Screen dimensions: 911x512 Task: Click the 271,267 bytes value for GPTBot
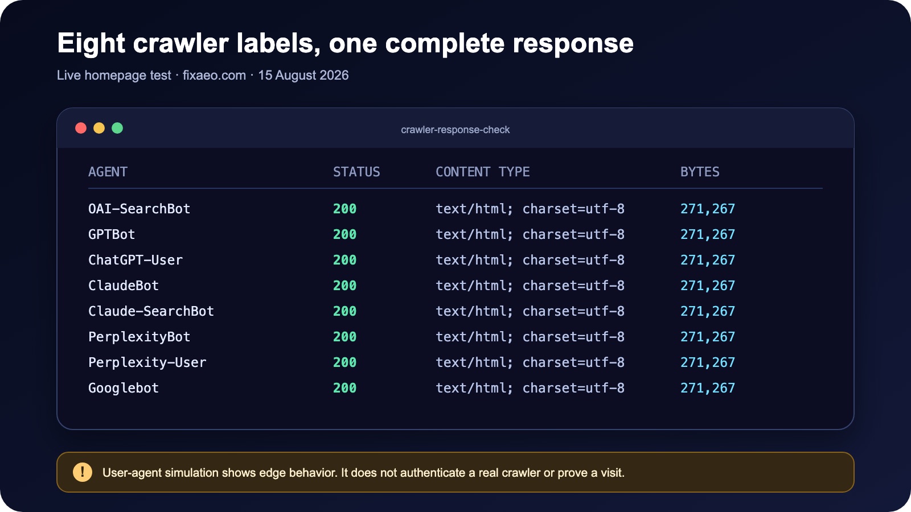point(708,234)
